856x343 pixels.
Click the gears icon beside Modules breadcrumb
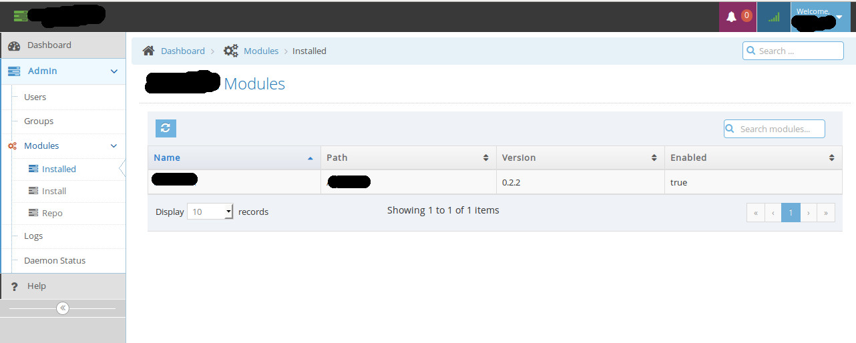pyautogui.click(x=230, y=51)
